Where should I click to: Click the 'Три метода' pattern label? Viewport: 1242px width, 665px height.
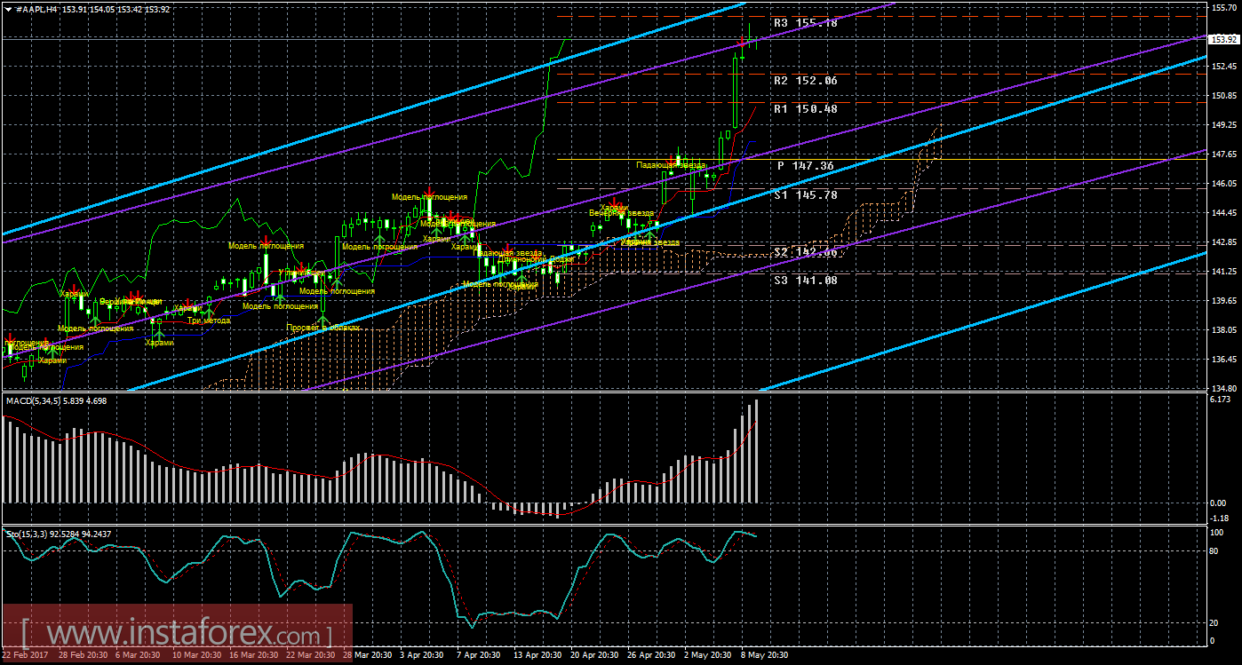click(x=207, y=321)
